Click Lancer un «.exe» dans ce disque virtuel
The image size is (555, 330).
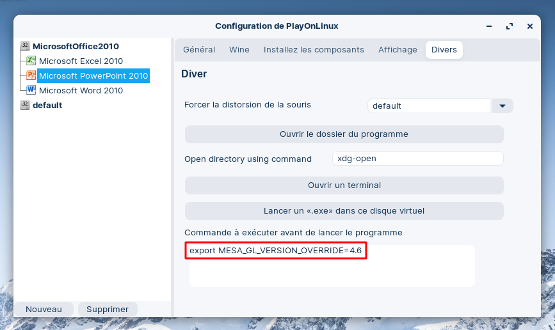tap(344, 211)
